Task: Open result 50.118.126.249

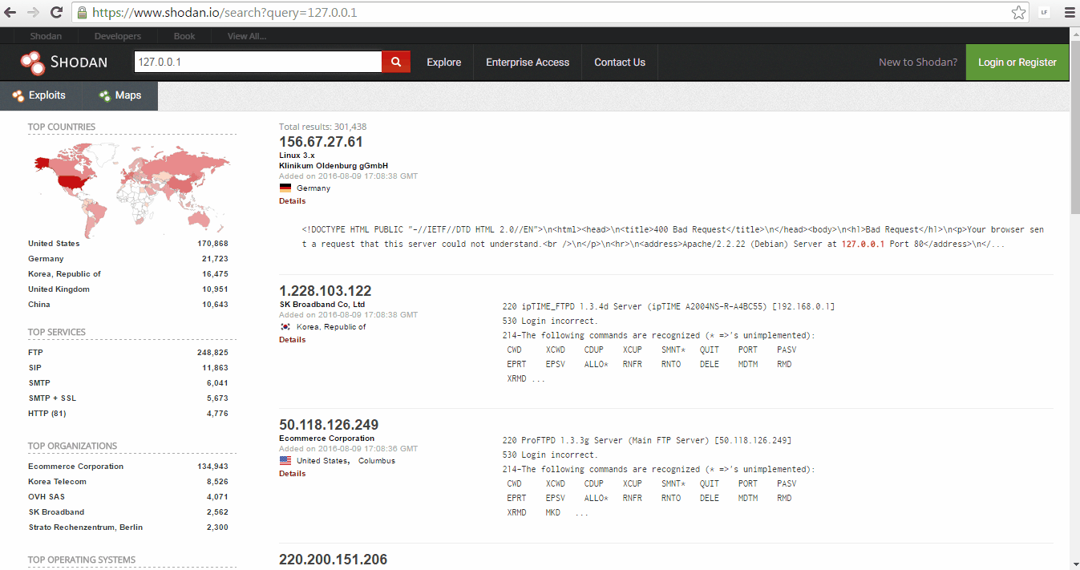Action: [x=329, y=425]
